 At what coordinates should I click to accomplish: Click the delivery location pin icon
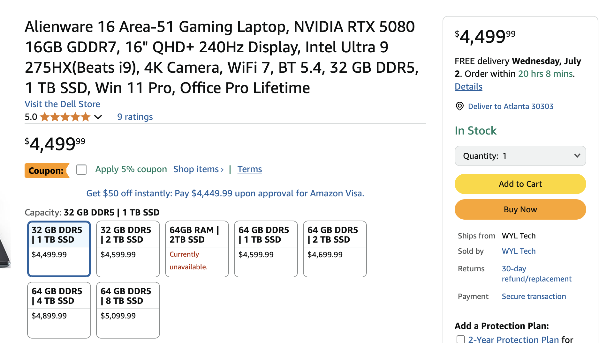click(459, 106)
